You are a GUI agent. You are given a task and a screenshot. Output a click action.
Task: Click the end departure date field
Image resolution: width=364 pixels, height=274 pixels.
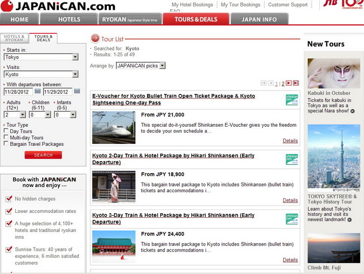click(58, 92)
